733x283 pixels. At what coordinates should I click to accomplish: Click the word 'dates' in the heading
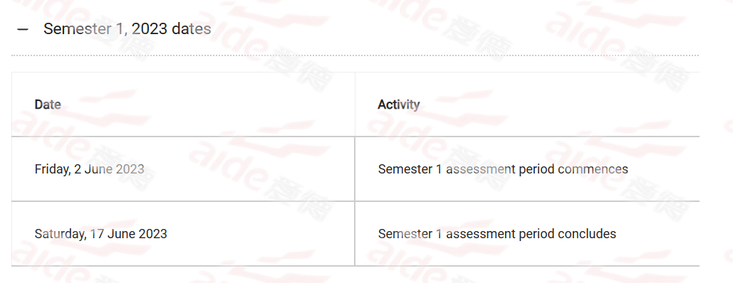point(191,29)
